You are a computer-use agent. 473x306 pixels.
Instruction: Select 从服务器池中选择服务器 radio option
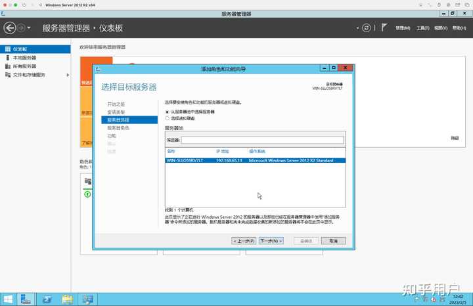pyautogui.click(x=167, y=112)
